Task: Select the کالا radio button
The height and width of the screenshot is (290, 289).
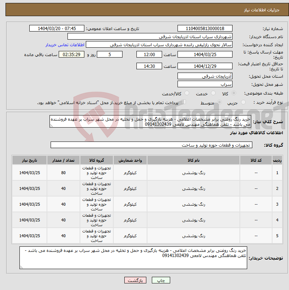Action: point(234,93)
